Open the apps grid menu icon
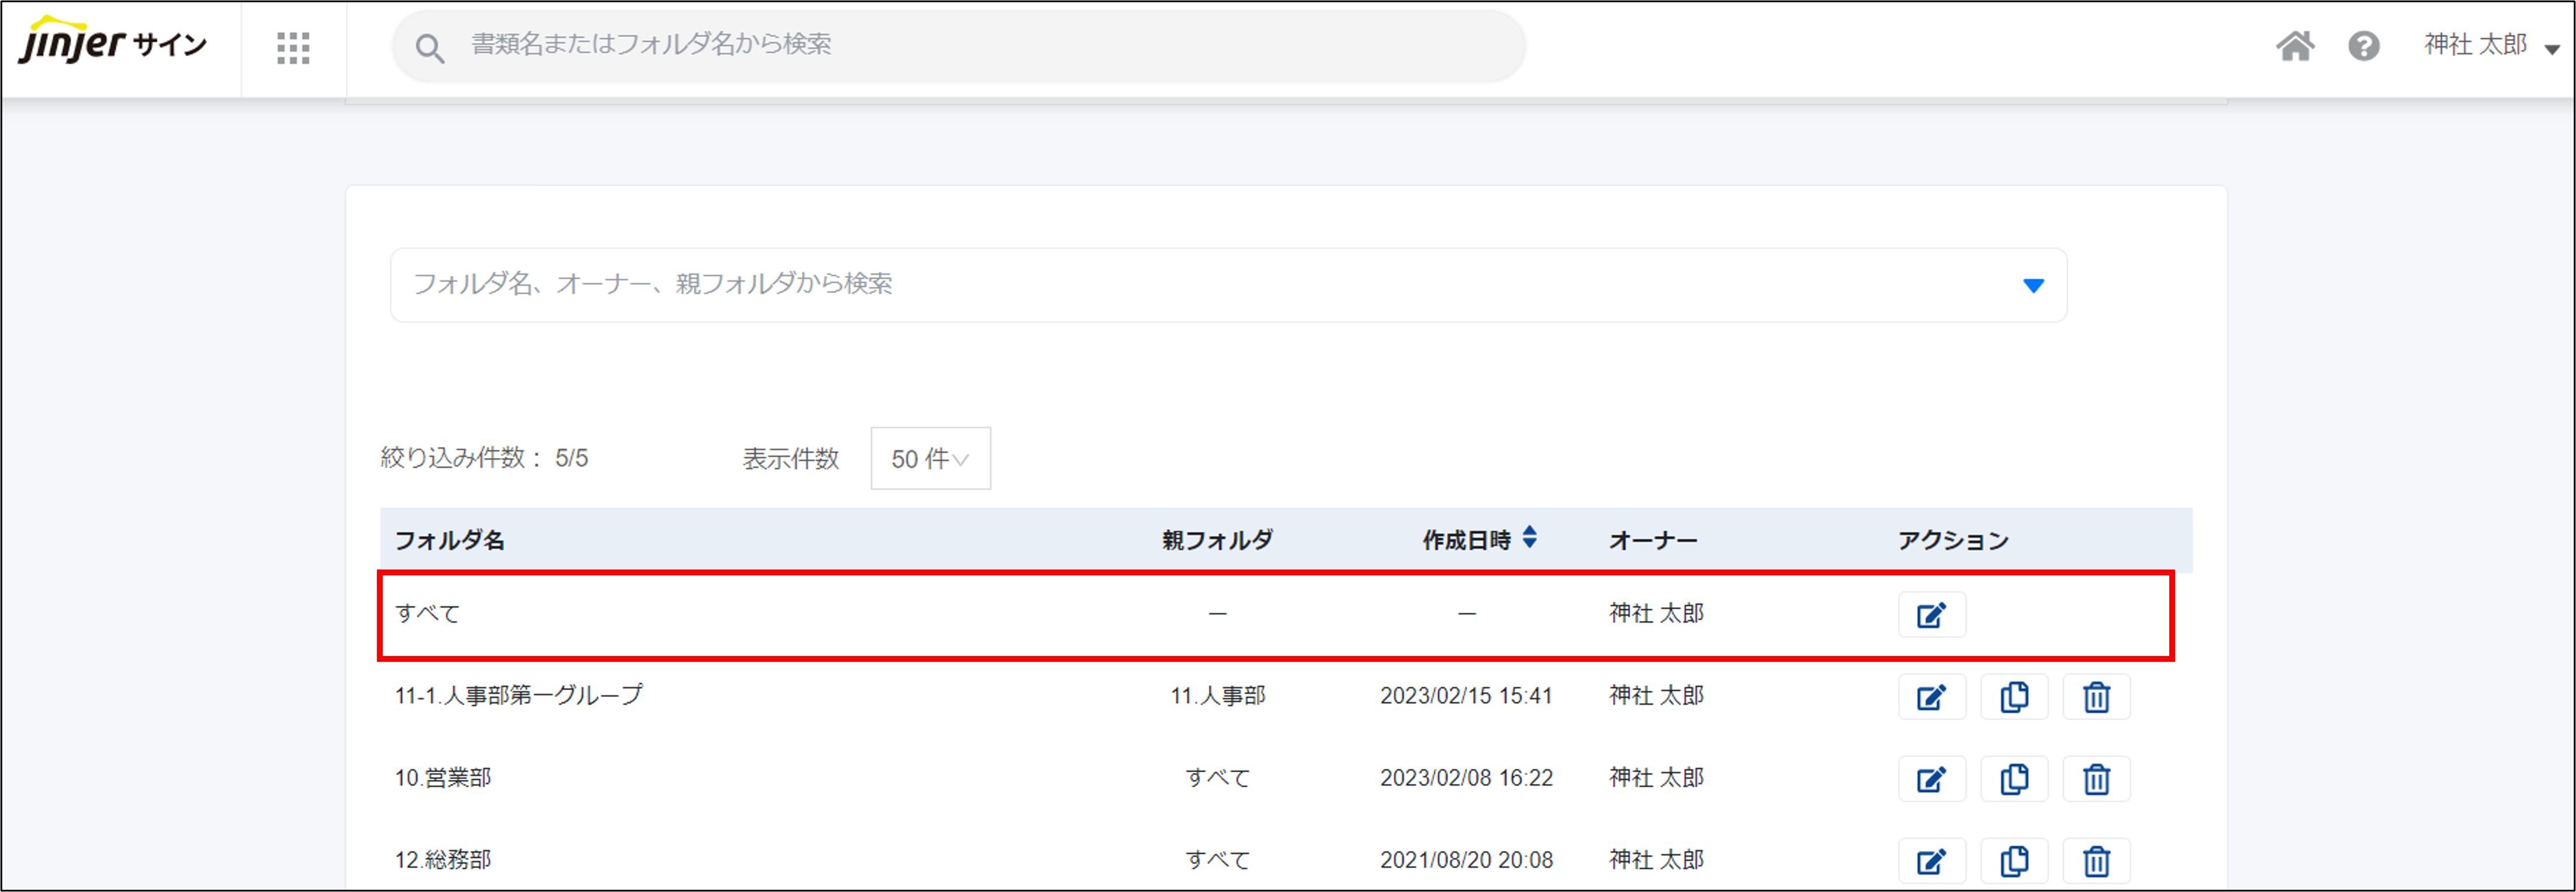 pyautogui.click(x=293, y=47)
